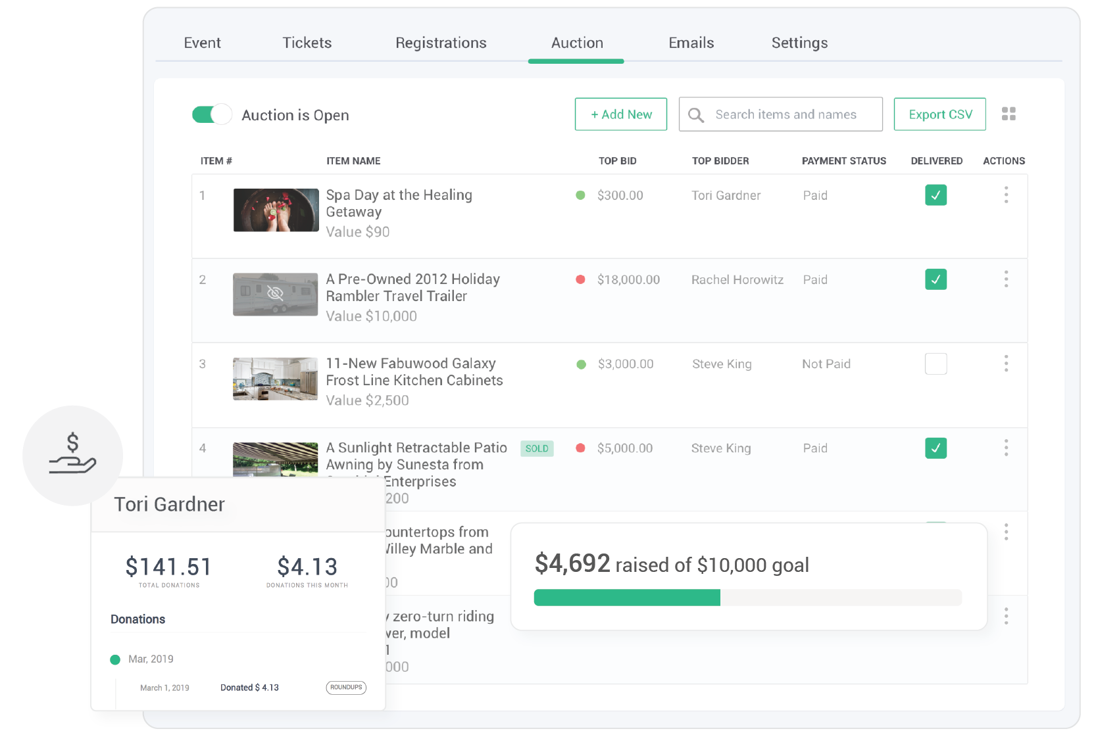Click the kitchen cabinets thumbnail
This screenshot has height=731, width=1098.
coord(276,379)
